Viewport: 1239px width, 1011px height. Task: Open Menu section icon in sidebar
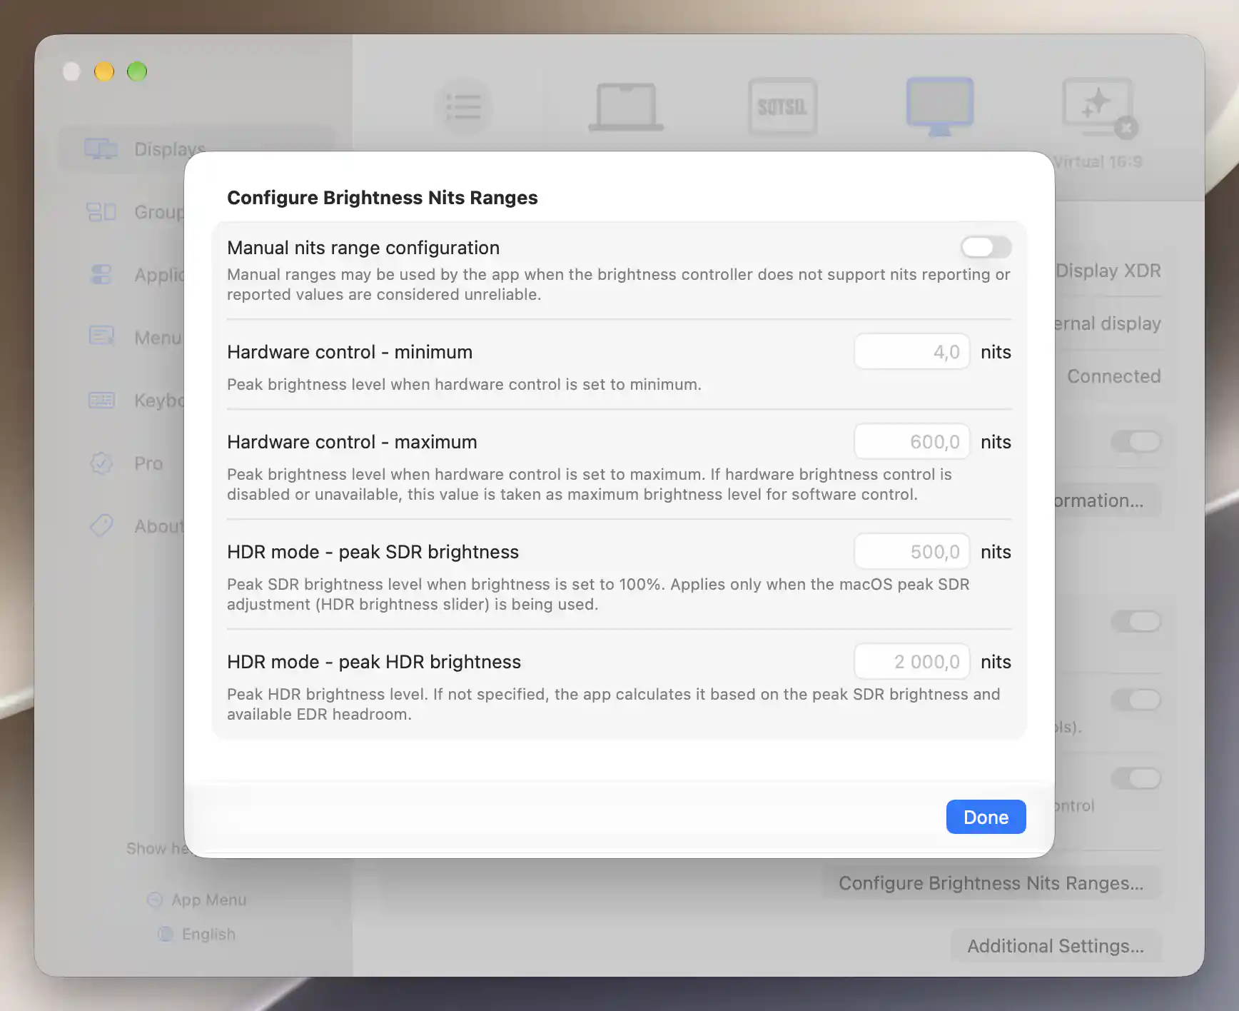(x=101, y=336)
